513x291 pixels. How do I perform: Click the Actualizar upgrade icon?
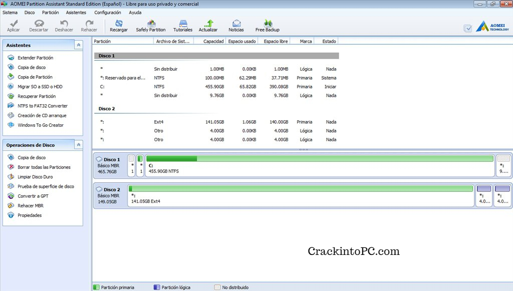(x=208, y=23)
